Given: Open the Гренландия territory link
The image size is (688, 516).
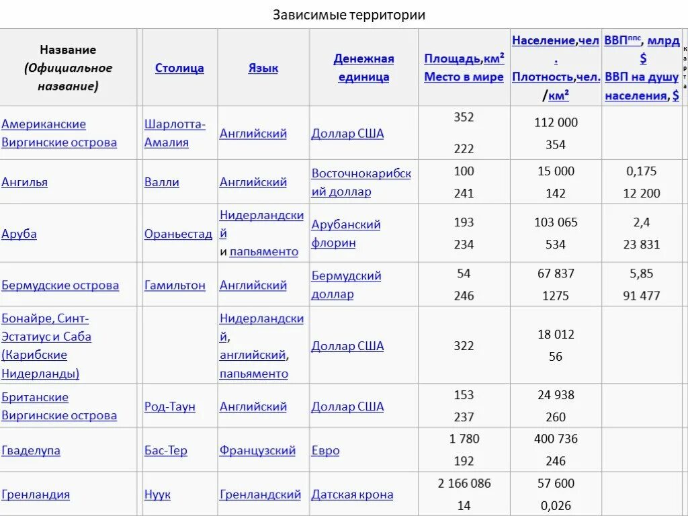Looking at the screenshot, I should pyautogui.click(x=36, y=494).
